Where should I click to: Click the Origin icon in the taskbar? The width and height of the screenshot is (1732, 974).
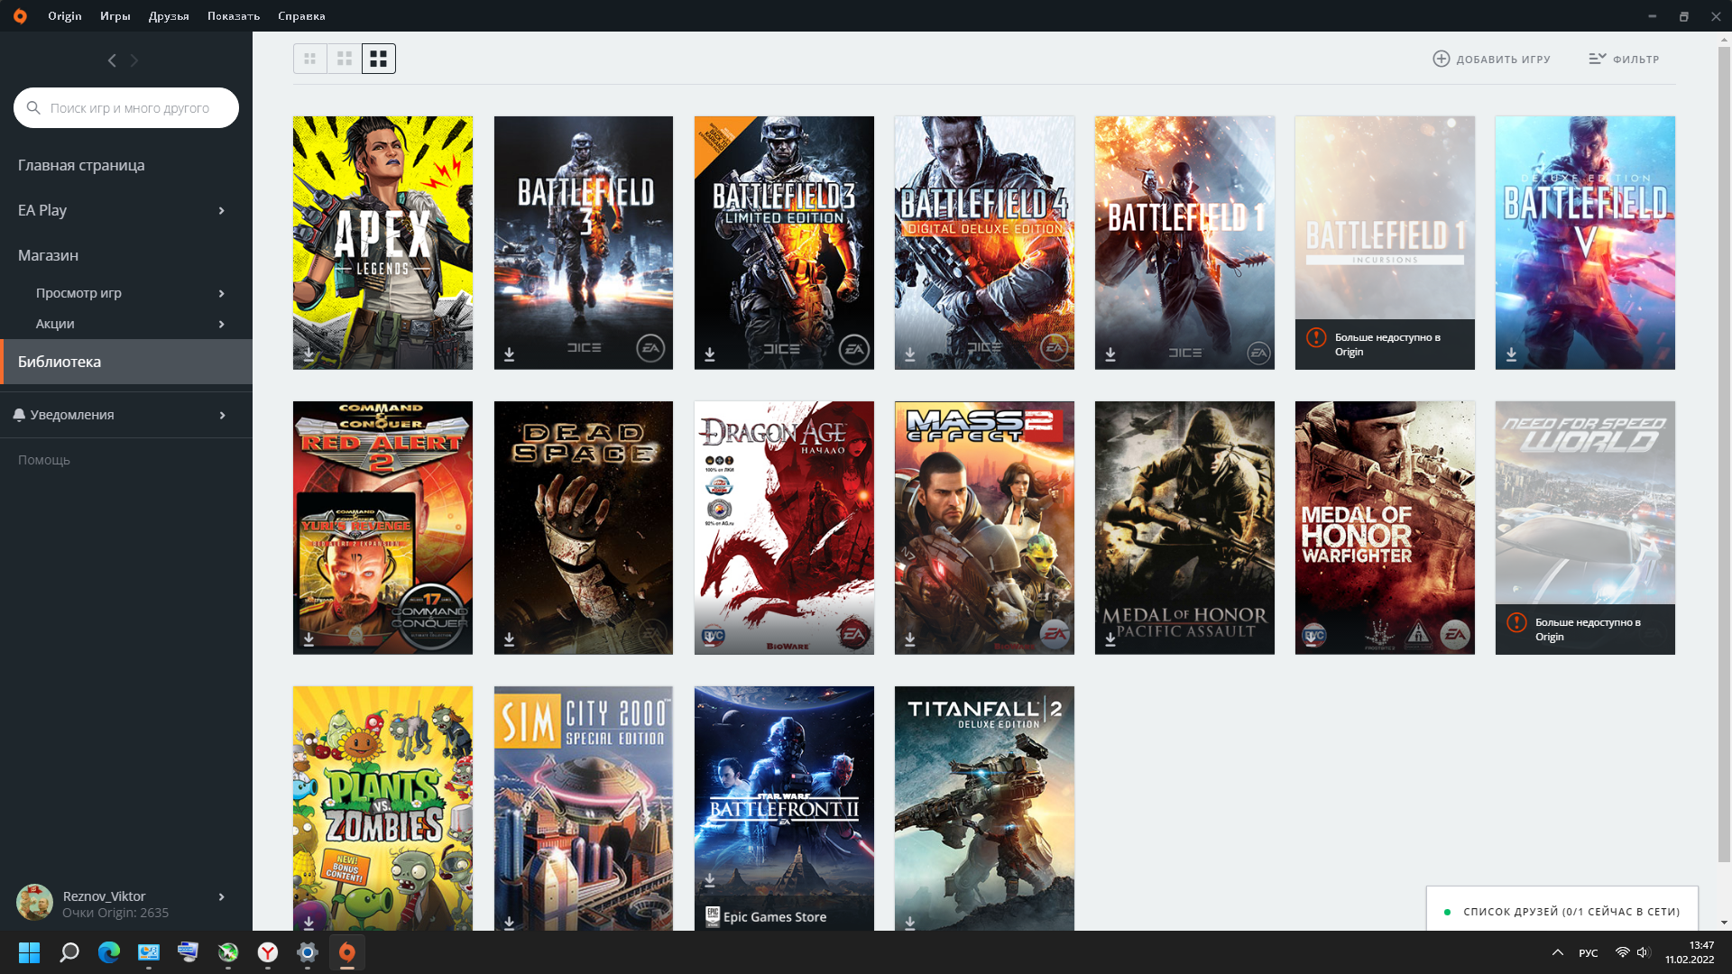[346, 952]
